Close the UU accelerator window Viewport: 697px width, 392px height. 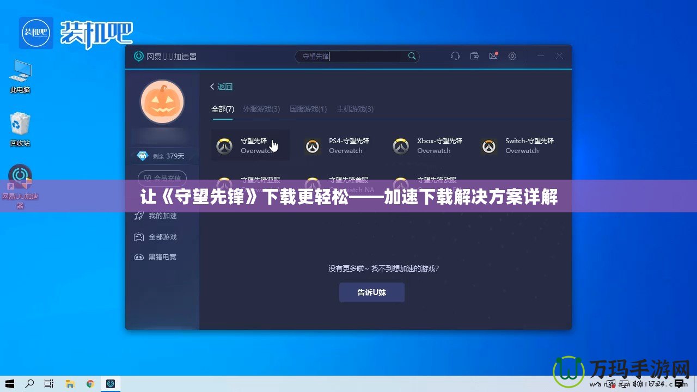pyautogui.click(x=559, y=56)
